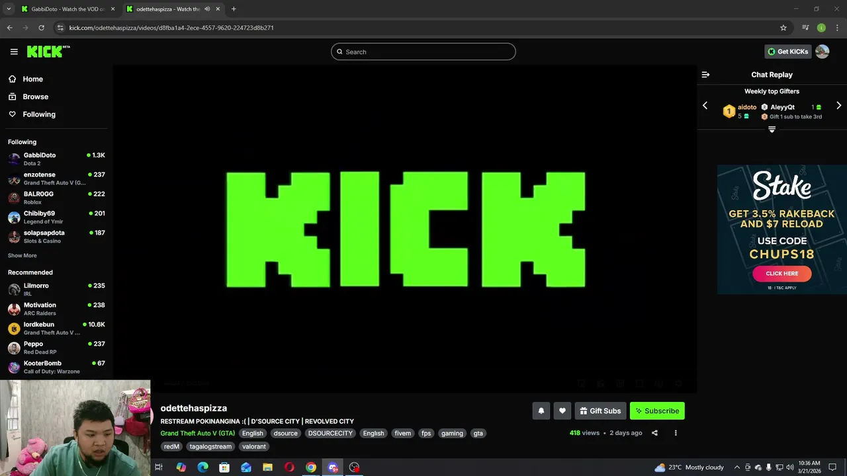Open Task View on the taskbar

159,467
